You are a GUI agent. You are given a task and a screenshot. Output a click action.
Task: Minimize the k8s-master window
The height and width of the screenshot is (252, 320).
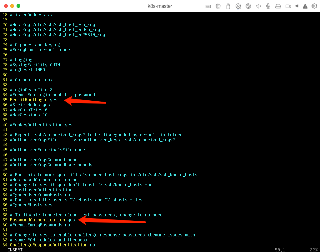[12, 6]
